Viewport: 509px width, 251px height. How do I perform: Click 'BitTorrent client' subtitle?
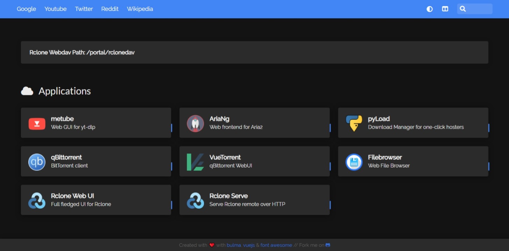tap(69, 165)
